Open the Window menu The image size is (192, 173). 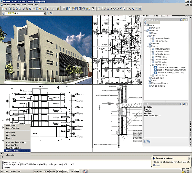(30, 5)
